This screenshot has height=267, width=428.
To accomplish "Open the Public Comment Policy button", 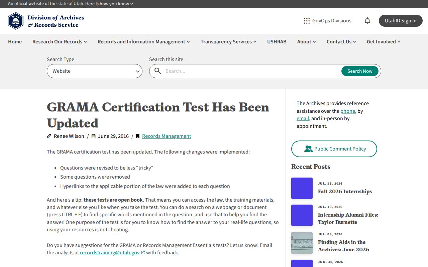I will (334, 149).
